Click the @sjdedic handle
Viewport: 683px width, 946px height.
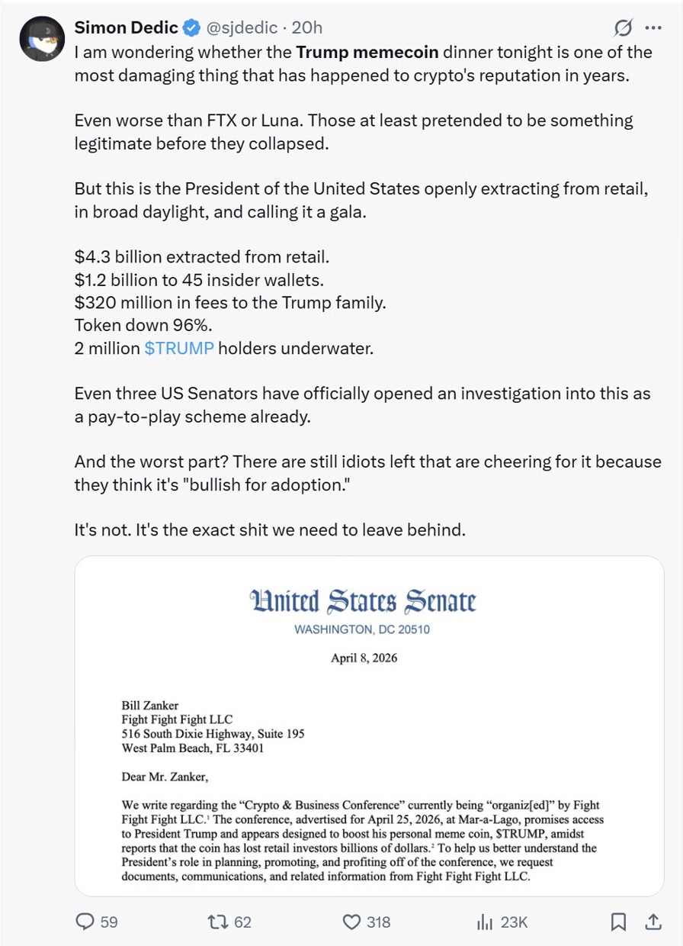pos(243,28)
